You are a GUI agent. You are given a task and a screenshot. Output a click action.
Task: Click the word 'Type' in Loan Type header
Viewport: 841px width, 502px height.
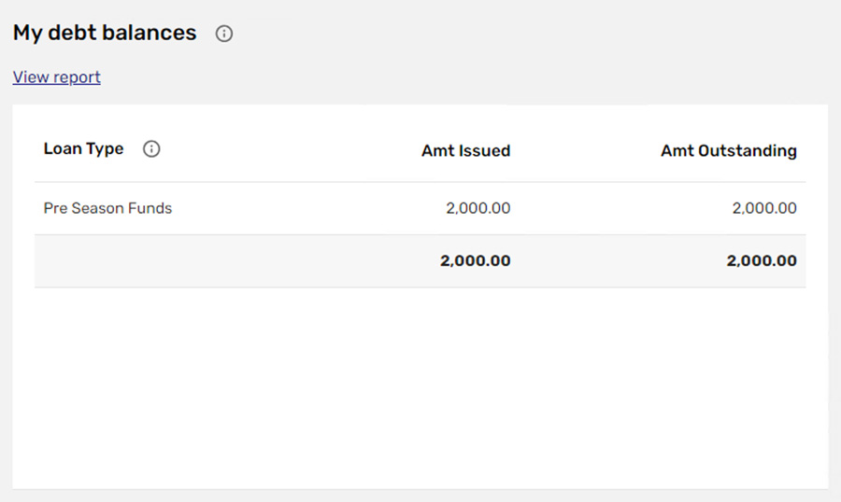coord(107,149)
